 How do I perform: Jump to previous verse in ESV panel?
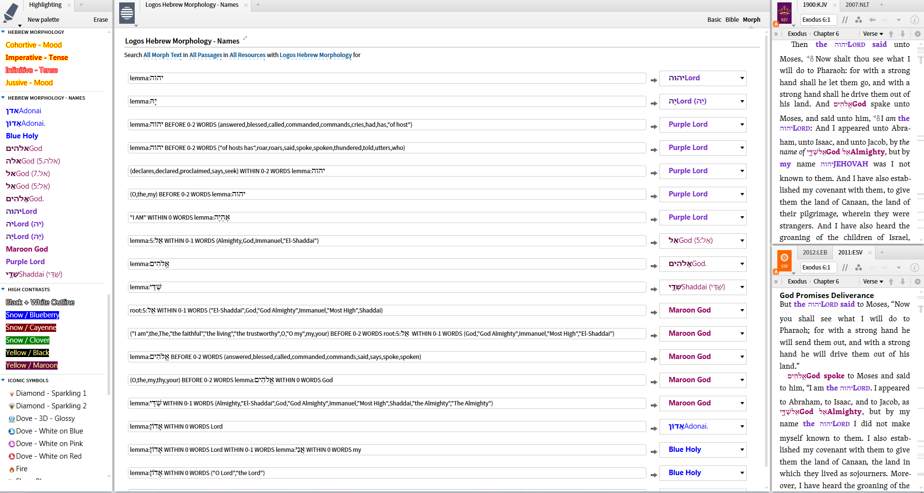pos(891,282)
